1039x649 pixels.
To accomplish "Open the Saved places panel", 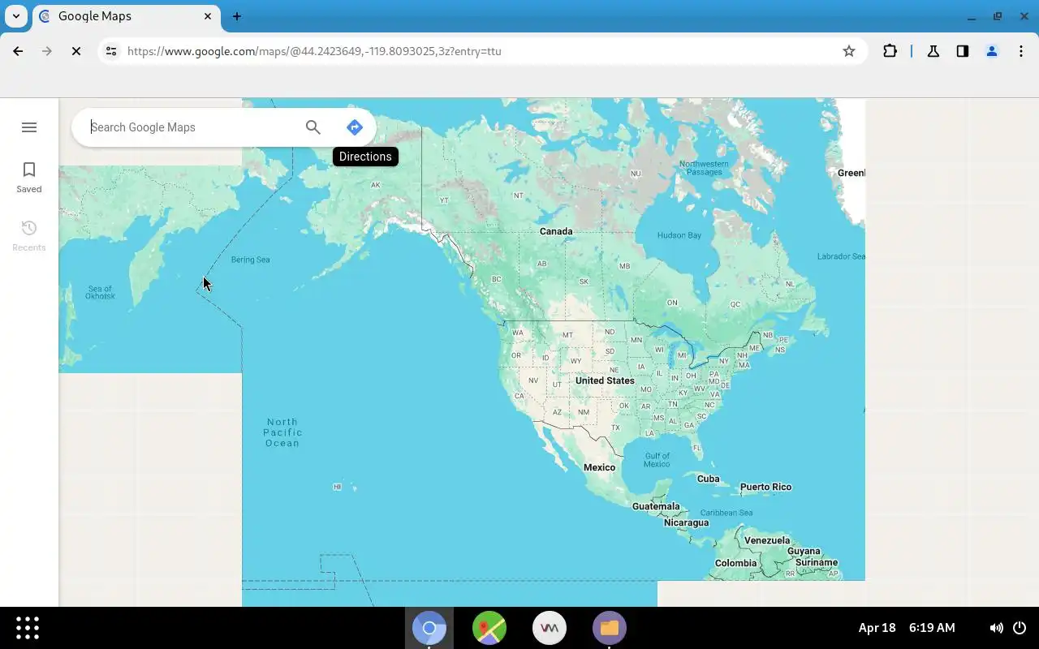I will pos(29,177).
